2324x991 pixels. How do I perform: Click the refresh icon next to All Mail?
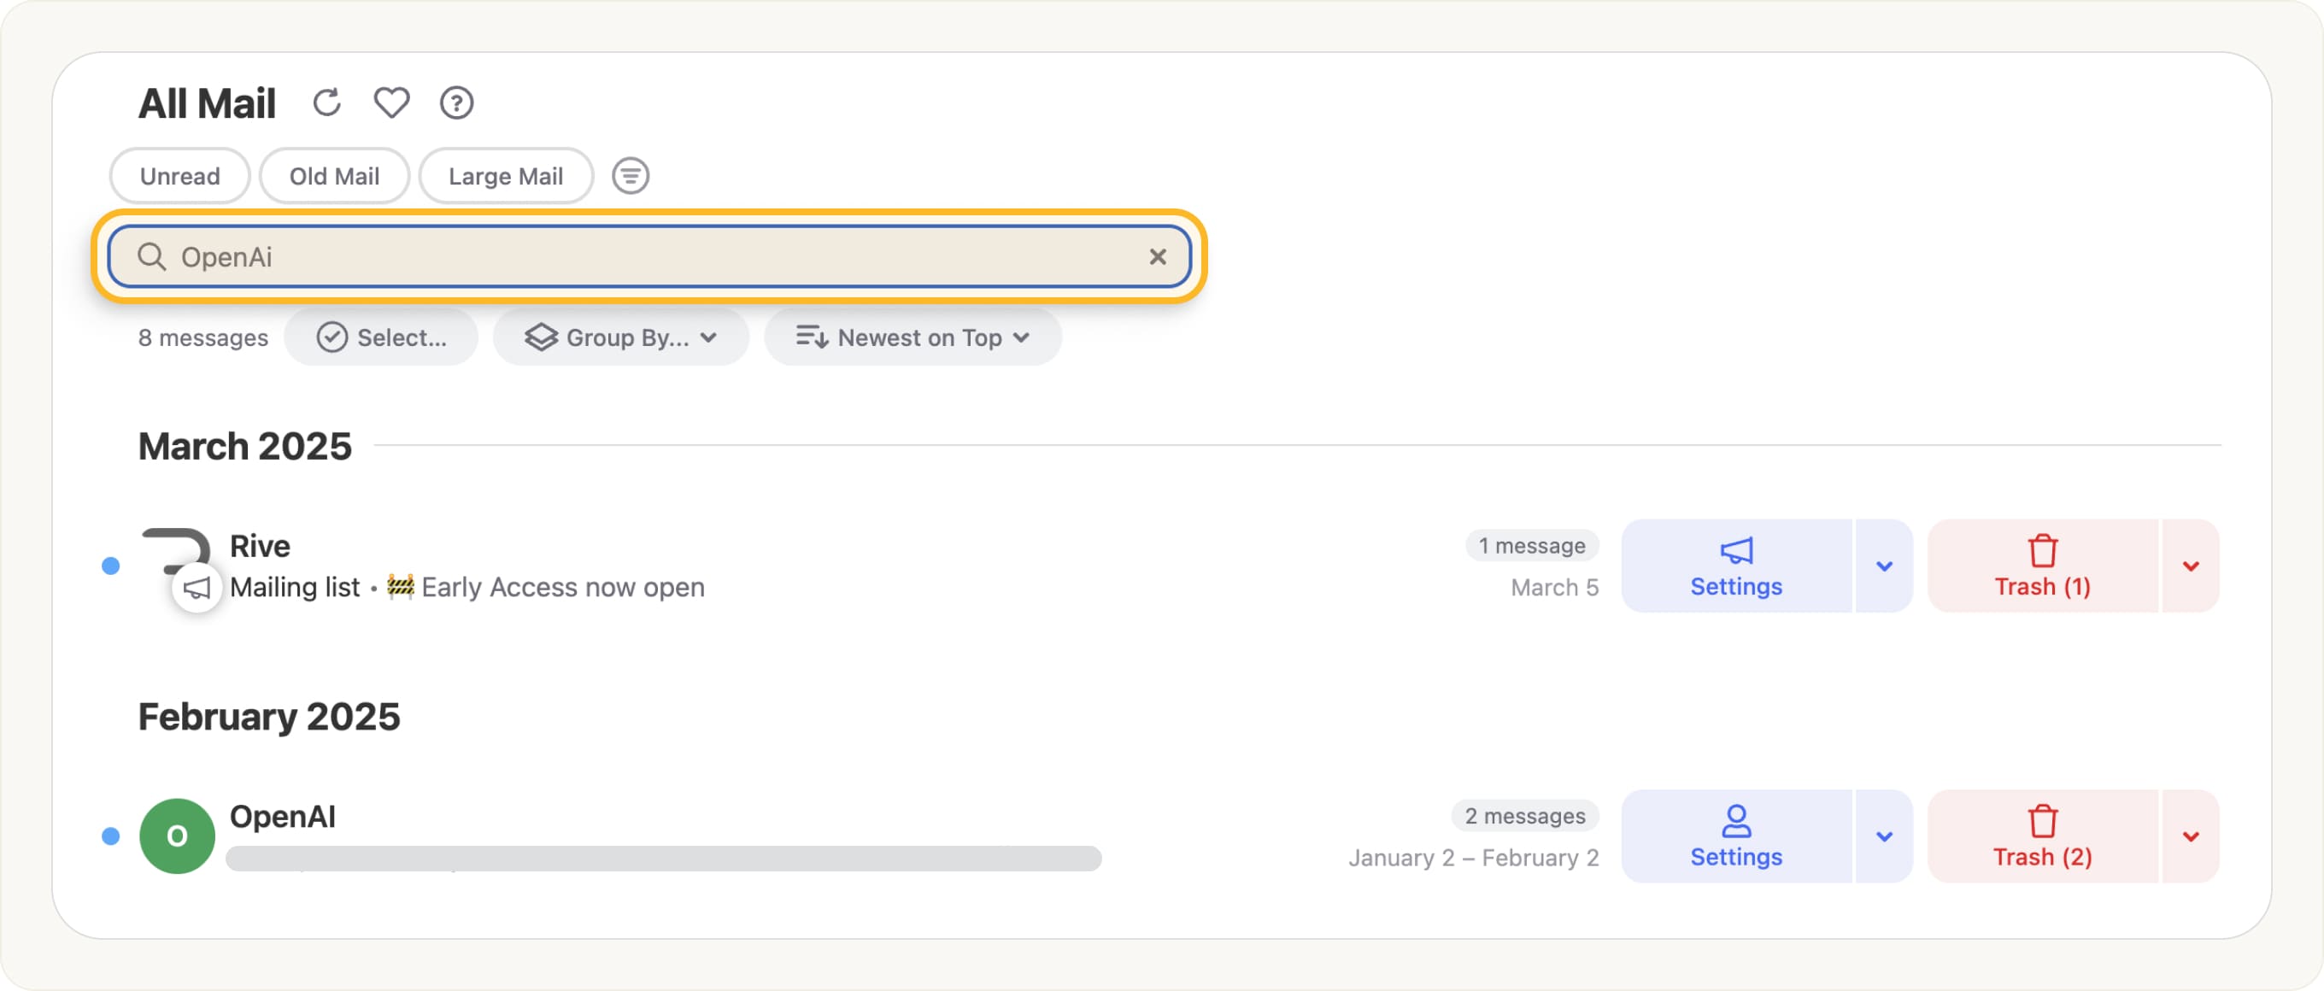[x=326, y=103]
